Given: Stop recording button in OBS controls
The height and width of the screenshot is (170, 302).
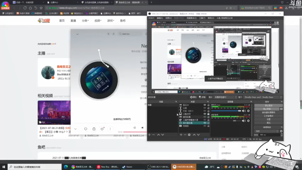Looking at the screenshot, I should (x=267, y=109).
